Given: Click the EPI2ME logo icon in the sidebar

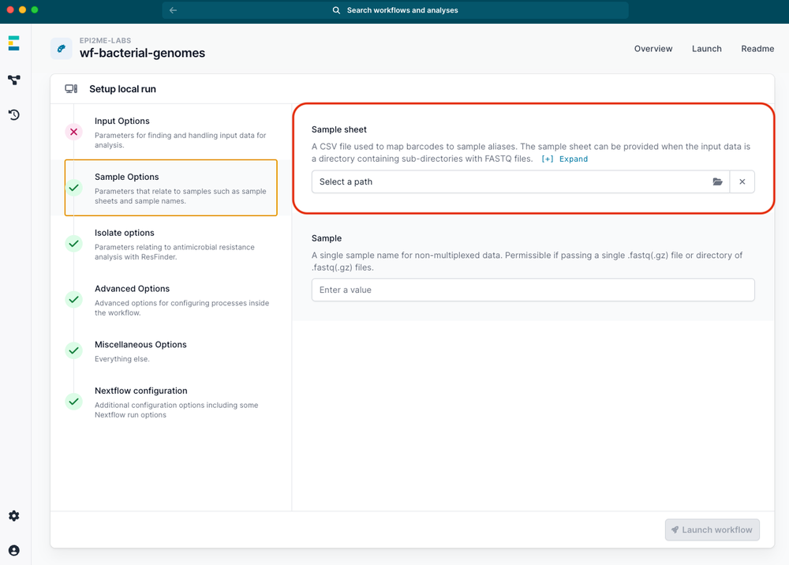Looking at the screenshot, I should (14, 43).
